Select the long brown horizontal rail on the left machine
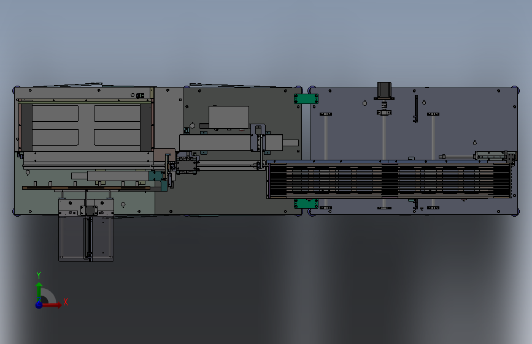 click(x=86, y=187)
